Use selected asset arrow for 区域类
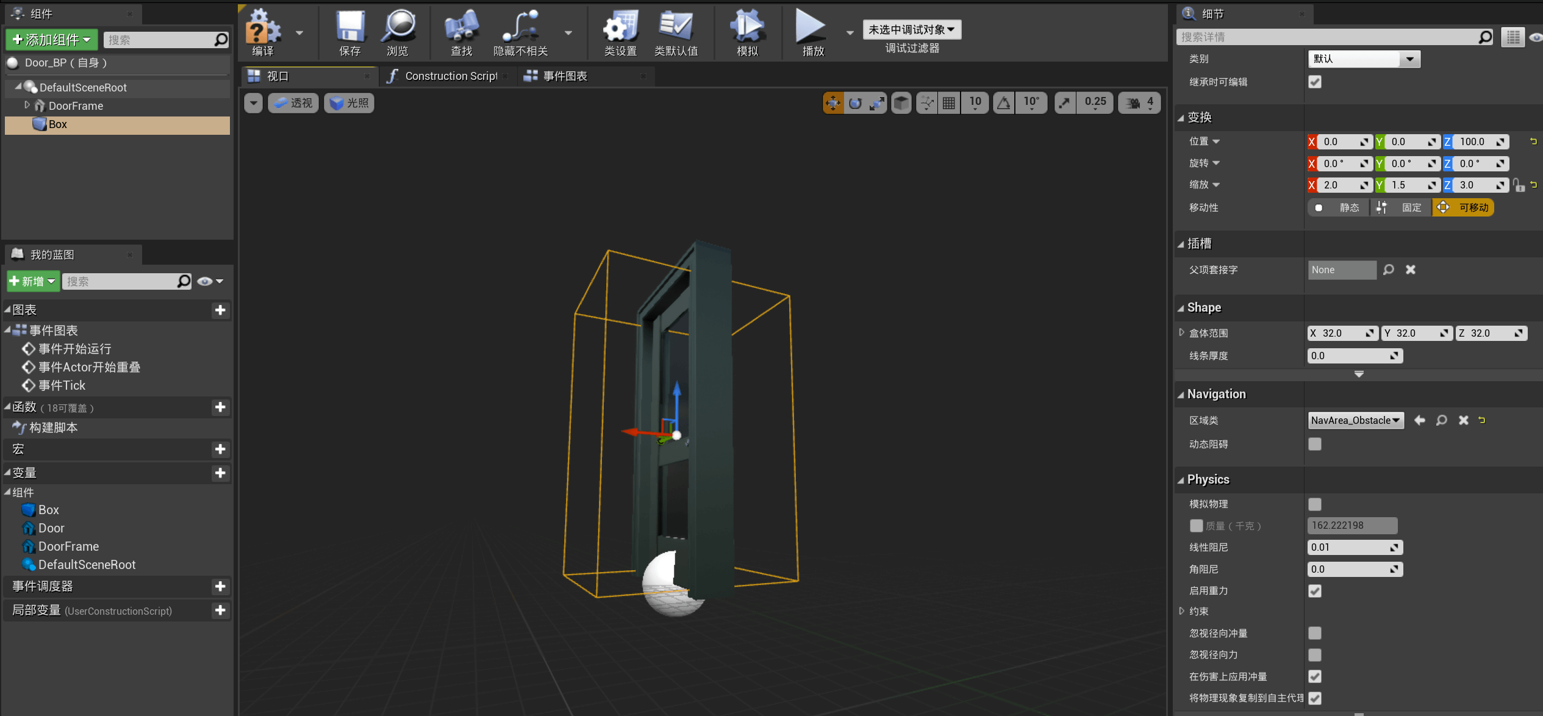 [x=1420, y=420]
